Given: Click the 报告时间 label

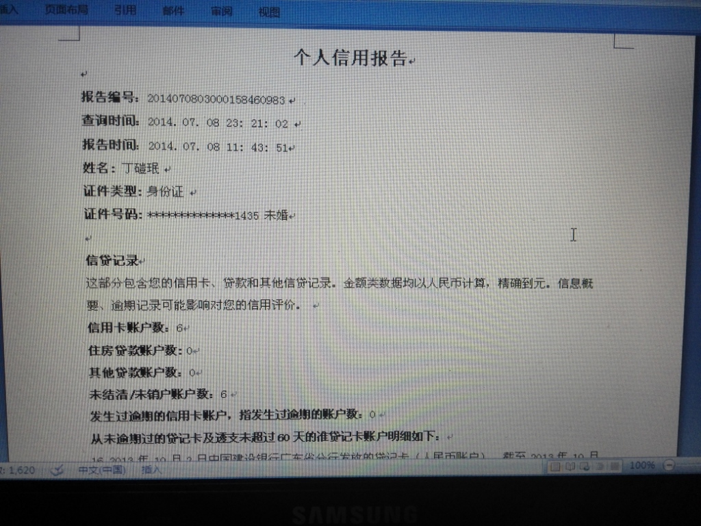Looking at the screenshot, I should tap(111, 145).
